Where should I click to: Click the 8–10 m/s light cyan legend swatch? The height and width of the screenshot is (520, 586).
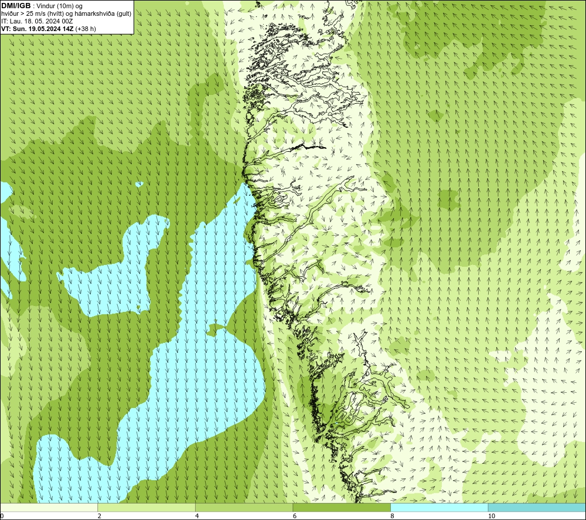click(439, 508)
